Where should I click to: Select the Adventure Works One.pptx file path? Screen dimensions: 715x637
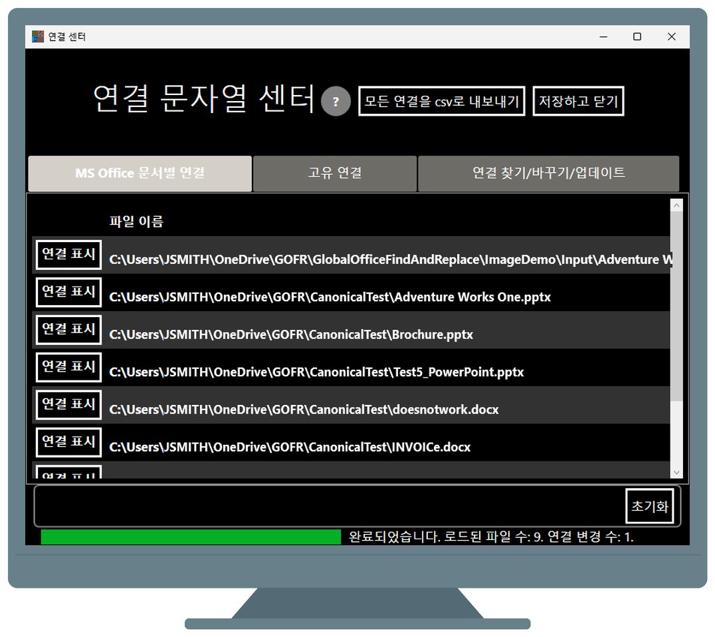[330, 297]
